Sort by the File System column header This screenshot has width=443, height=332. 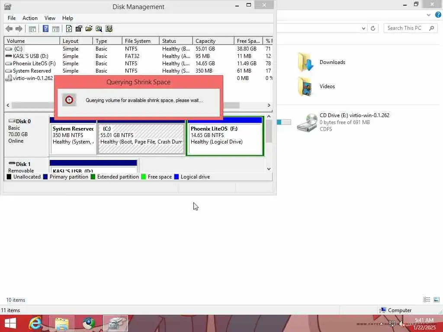click(141, 41)
